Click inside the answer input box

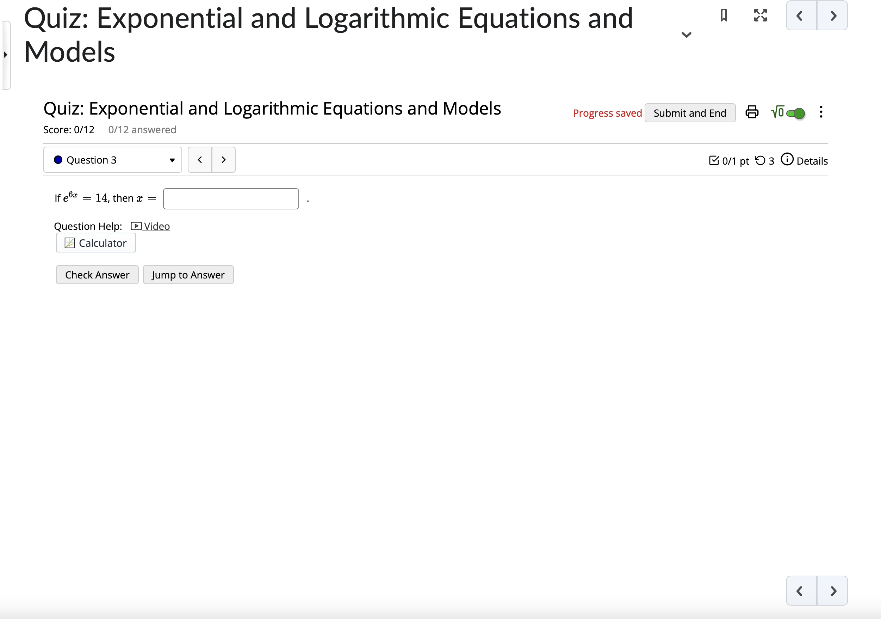(231, 198)
